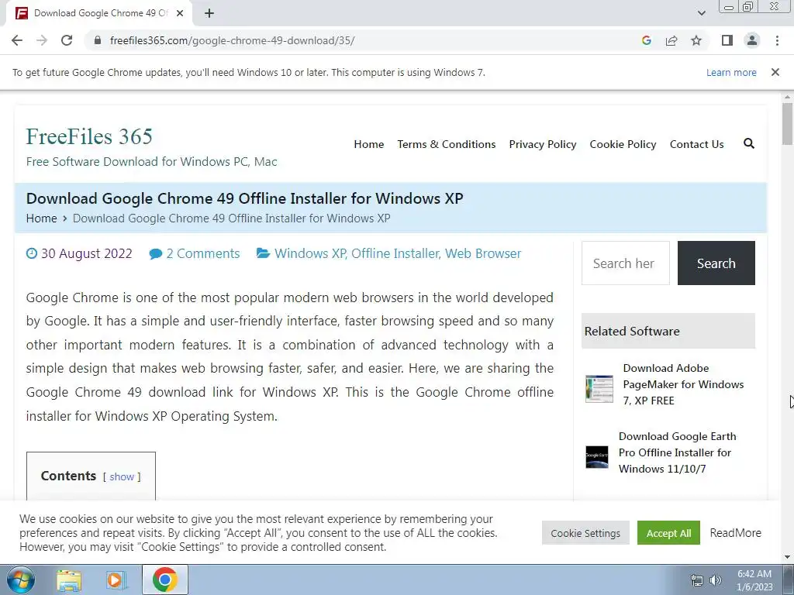Open the tab search dropdown arrow
Screen dimensions: 794x595
pyautogui.click(x=701, y=13)
